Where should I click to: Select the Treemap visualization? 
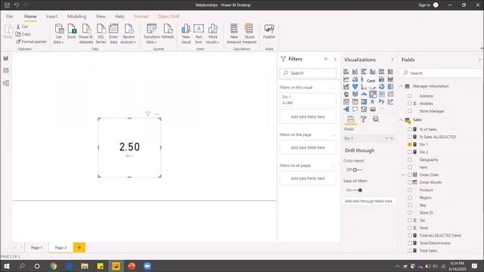click(x=390, y=87)
